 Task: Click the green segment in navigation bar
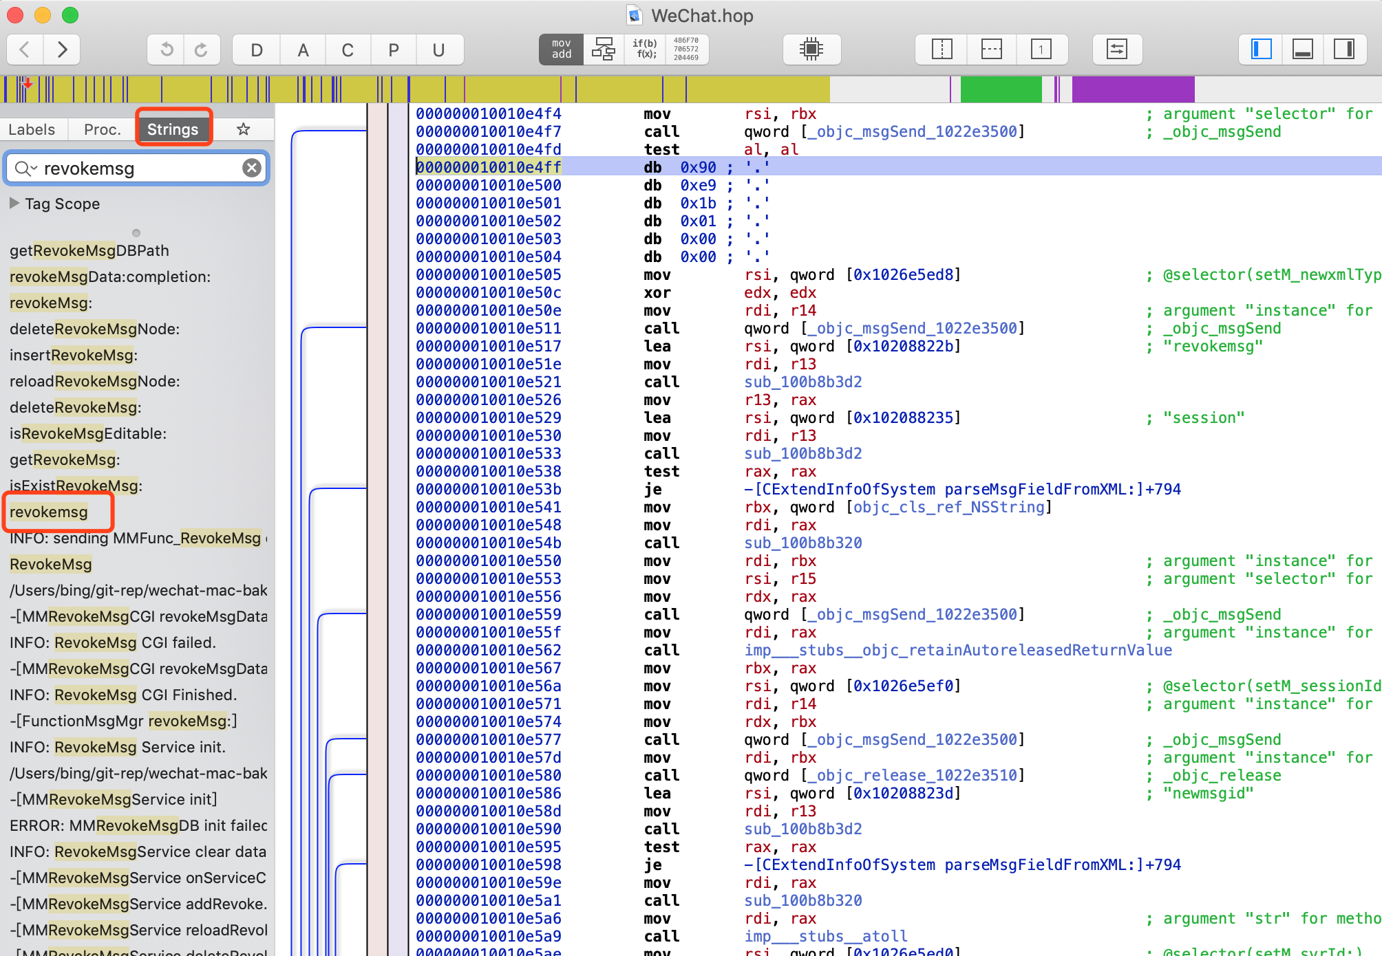pos(1001,89)
